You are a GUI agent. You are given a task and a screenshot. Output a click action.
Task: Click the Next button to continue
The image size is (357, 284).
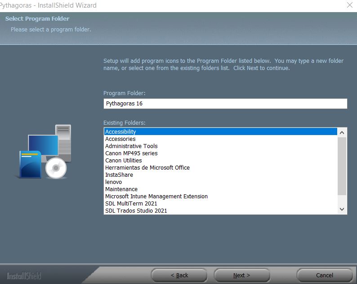(x=241, y=275)
